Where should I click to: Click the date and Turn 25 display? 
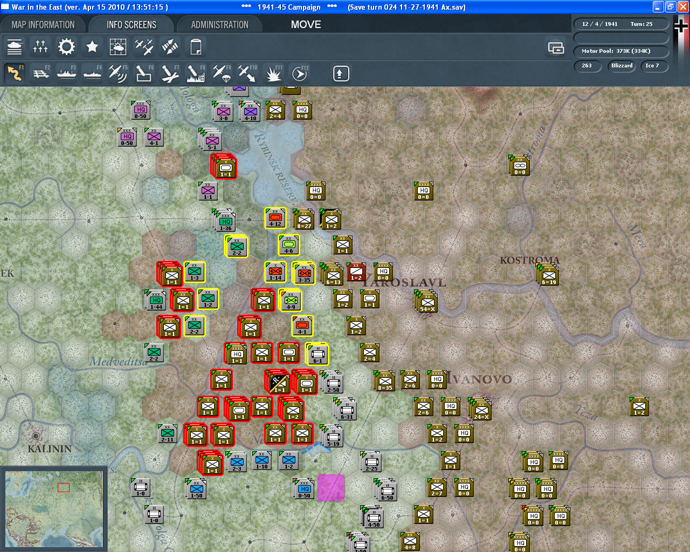tap(621, 24)
